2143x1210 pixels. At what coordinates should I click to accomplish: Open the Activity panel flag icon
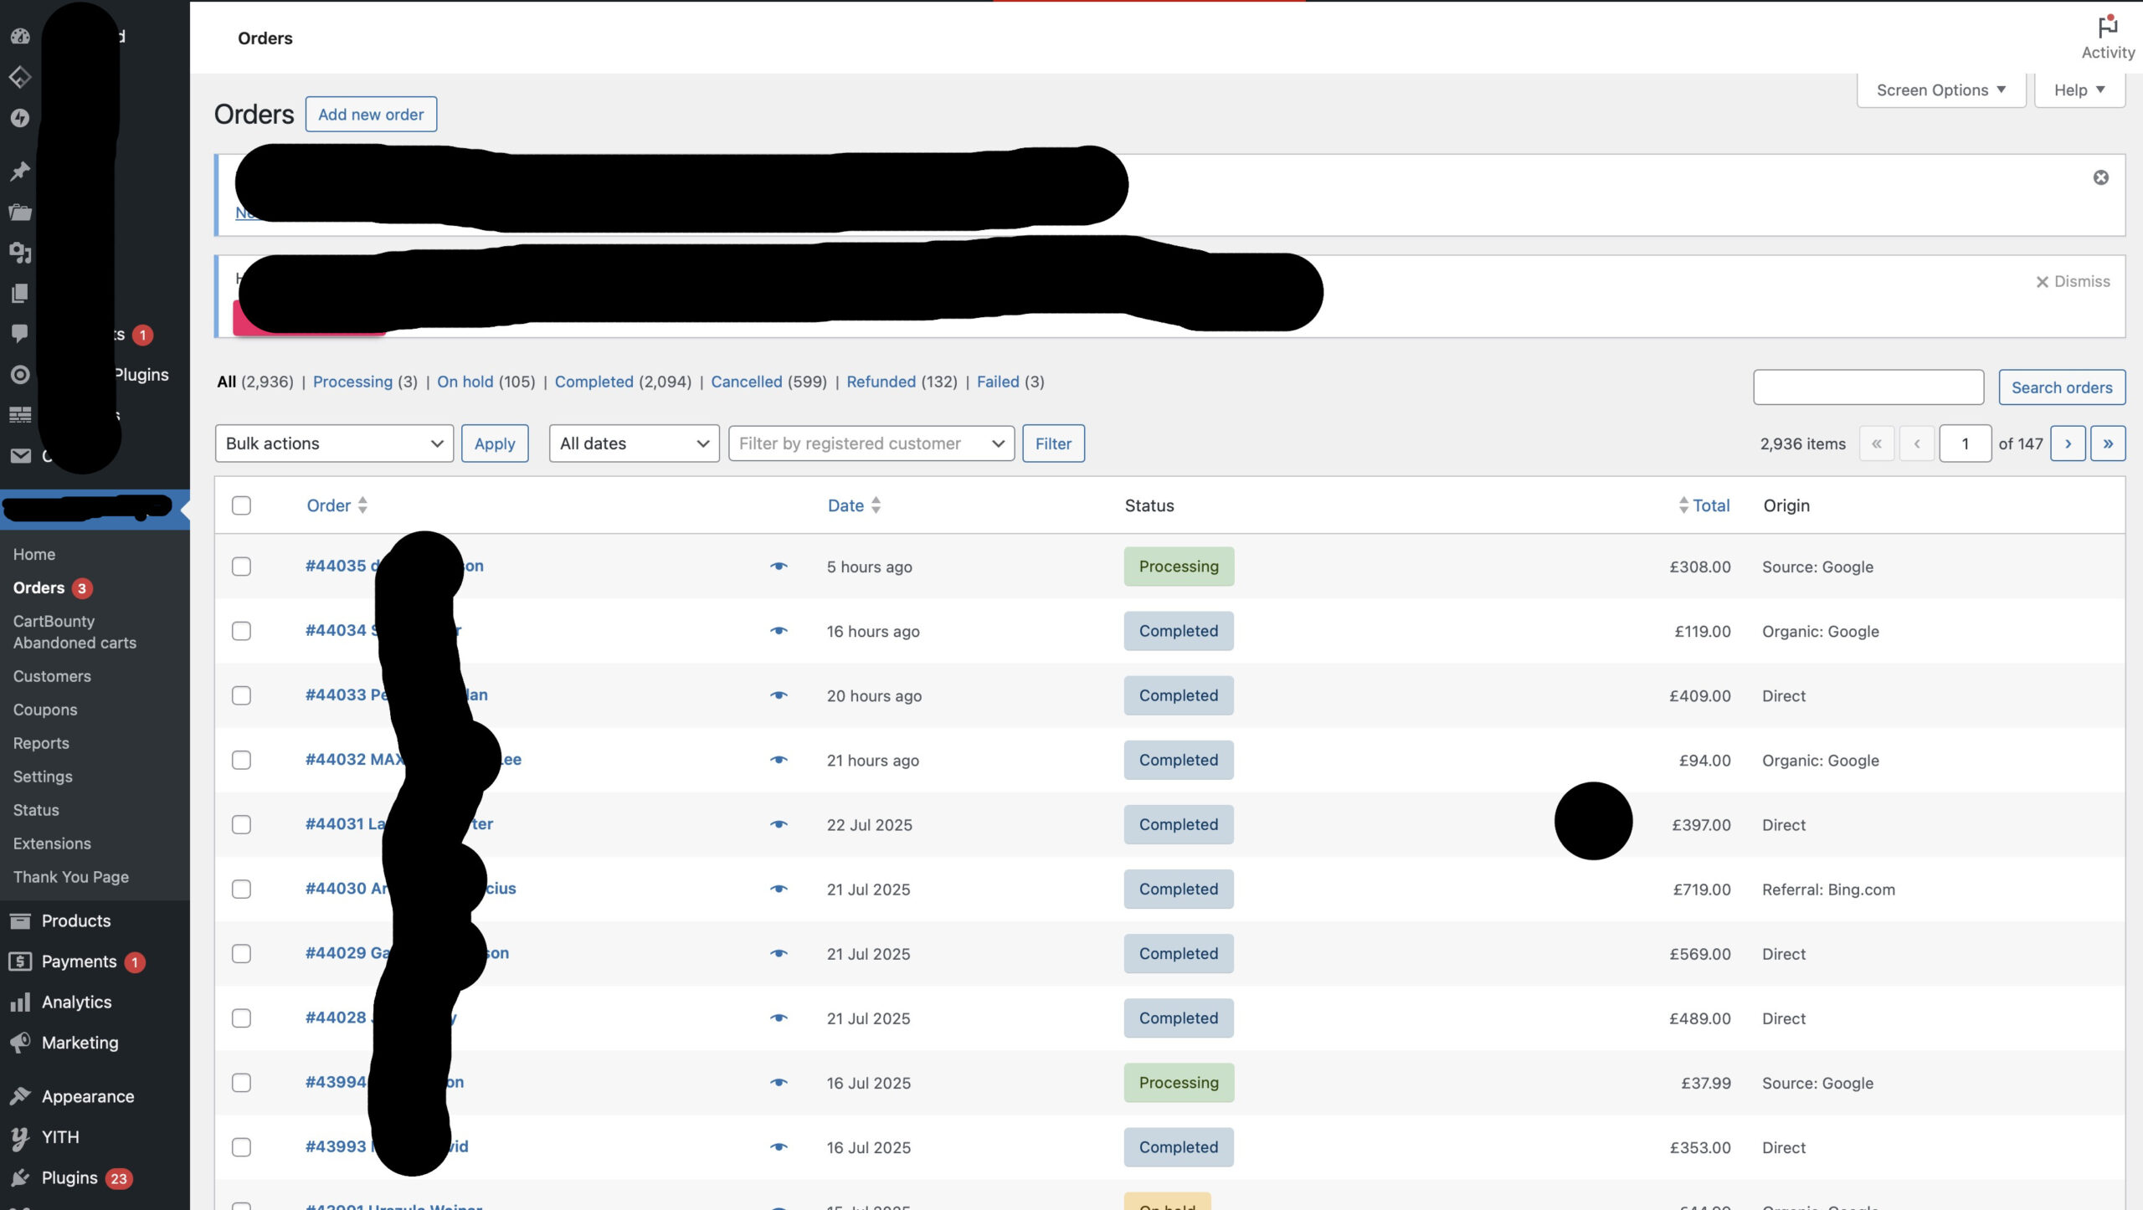(2107, 27)
